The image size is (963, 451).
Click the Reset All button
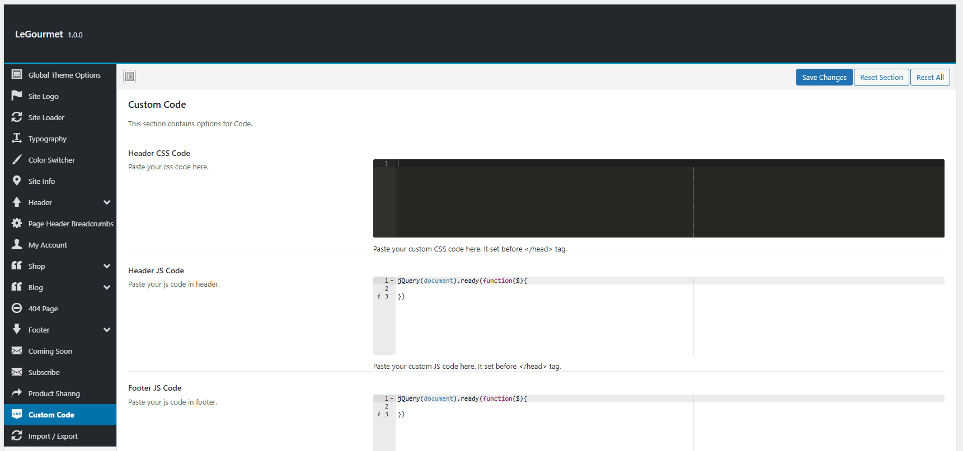(930, 77)
